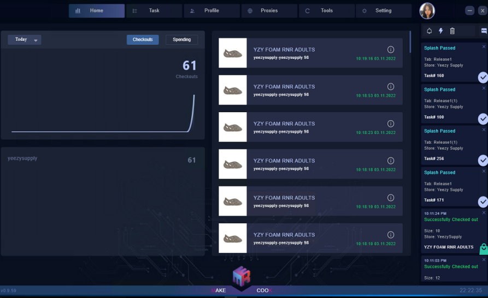The image size is (488, 298).
Task: Open the Tools tab
Action: [x=326, y=11]
